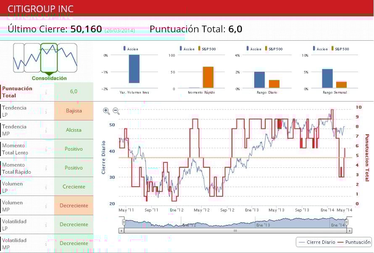Click the blue Accion bar in Rango Semanal
374x253 pixels.
click(x=327, y=78)
